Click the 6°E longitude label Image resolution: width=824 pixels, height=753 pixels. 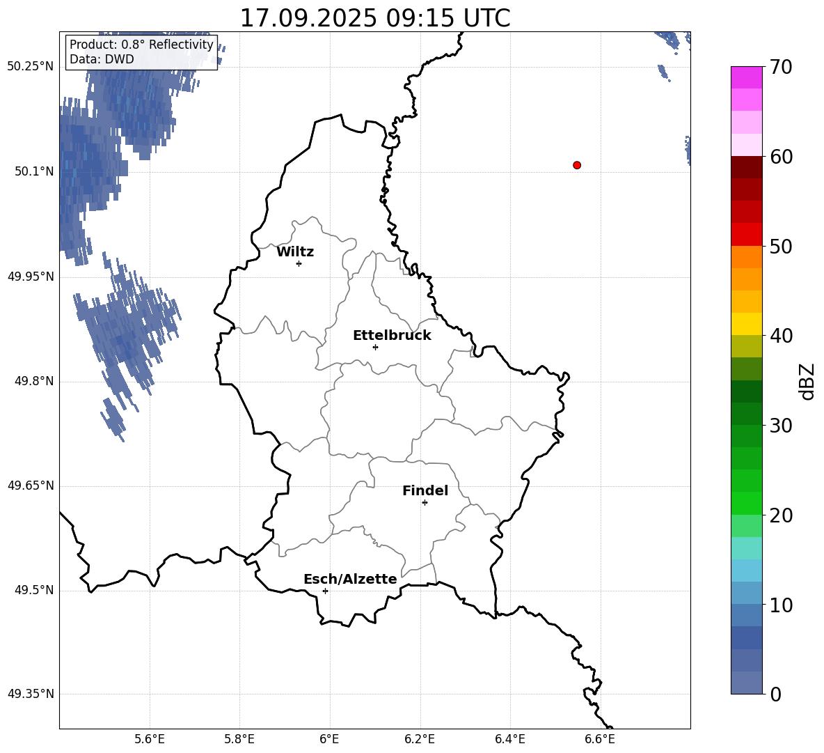tap(329, 739)
